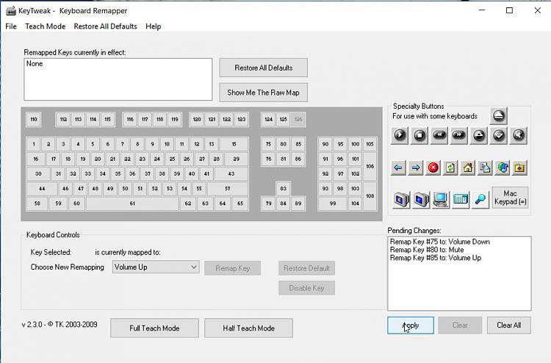The width and height of the screenshot is (551, 363).
Task: Click the Volume Up specialty button
Action: (478, 135)
